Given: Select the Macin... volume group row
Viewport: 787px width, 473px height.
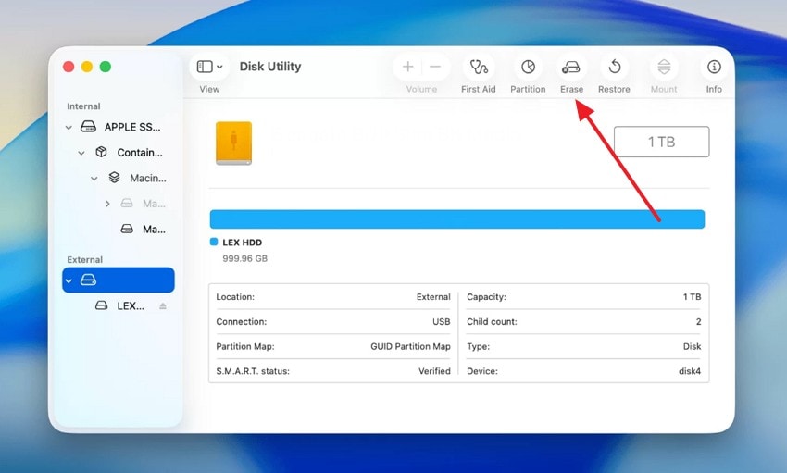Looking at the screenshot, I should coord(119,178).
